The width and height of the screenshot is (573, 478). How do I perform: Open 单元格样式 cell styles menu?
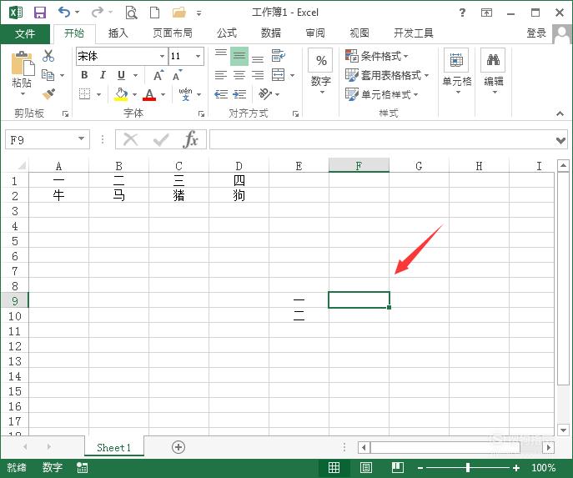click(x=382, y=94)
